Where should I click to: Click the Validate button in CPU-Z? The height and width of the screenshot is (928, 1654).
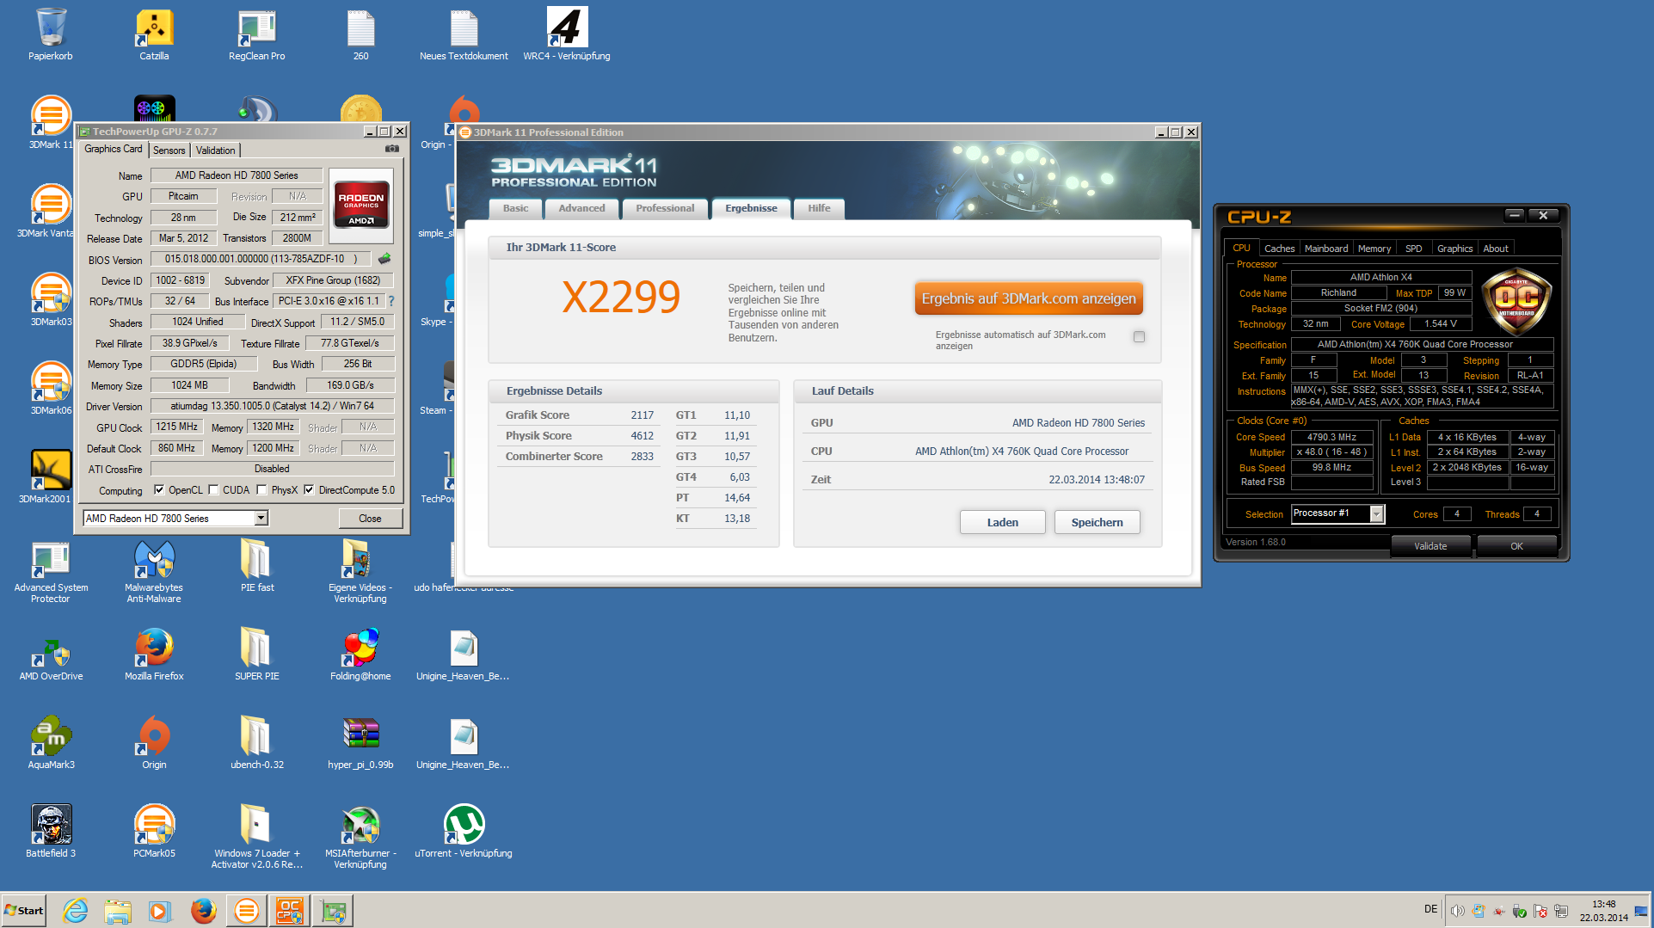pyautogui.click(x=1430, y=545)
